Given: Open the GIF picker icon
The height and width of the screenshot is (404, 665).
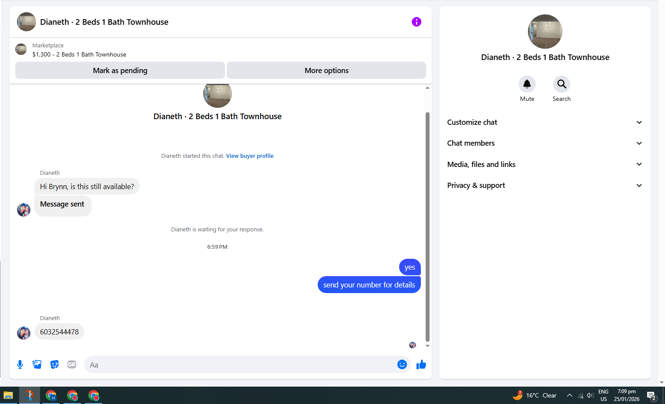Looking at the screenshot, I should pos(72,364).
